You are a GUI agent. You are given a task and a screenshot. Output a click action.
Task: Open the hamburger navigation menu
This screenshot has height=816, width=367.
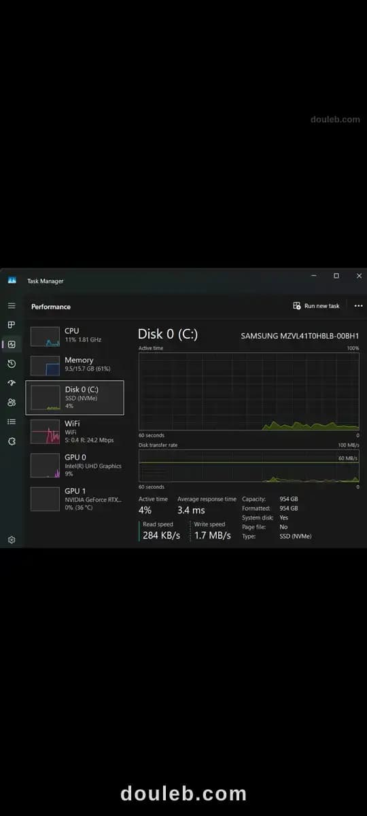(x=12, y=306)
